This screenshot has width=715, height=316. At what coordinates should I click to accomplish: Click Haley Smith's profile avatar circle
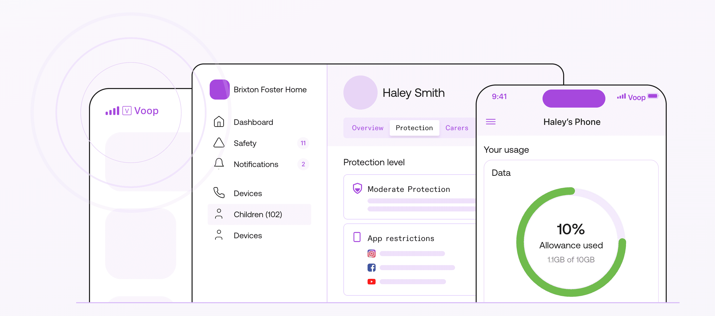pyautogui.click(x=360, y=93)
